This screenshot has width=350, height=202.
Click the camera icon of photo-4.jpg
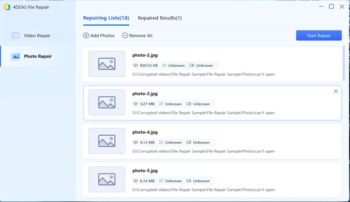pyautogui.click(x=189, y=142)
